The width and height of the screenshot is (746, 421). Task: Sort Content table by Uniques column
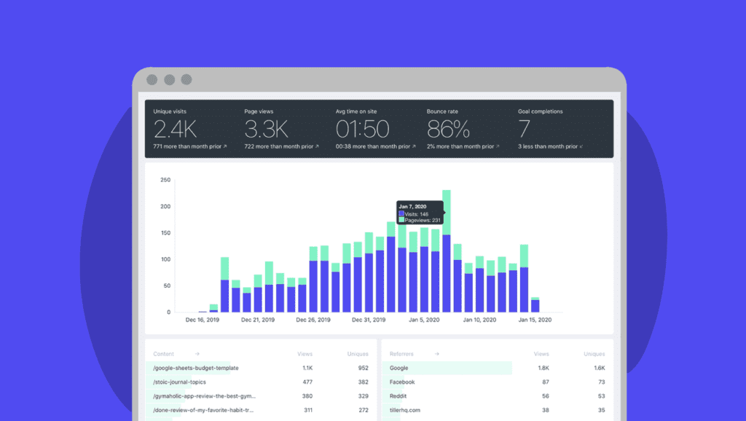(x=358, y=354)
